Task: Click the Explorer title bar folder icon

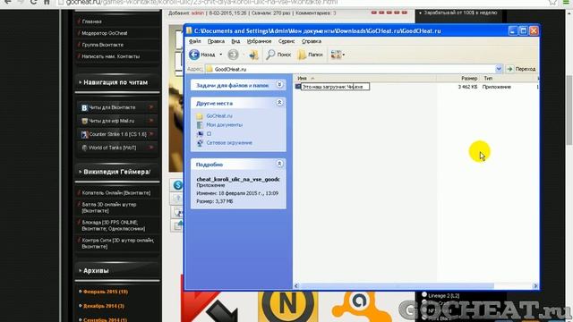Action: coord(189,30)
